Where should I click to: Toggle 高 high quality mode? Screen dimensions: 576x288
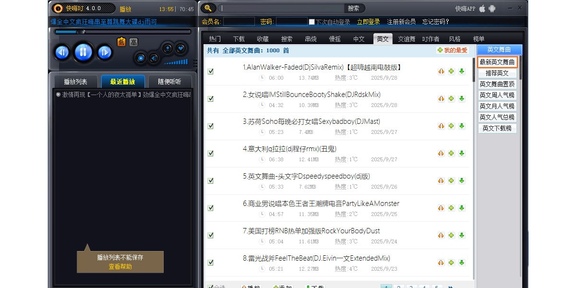133,42
